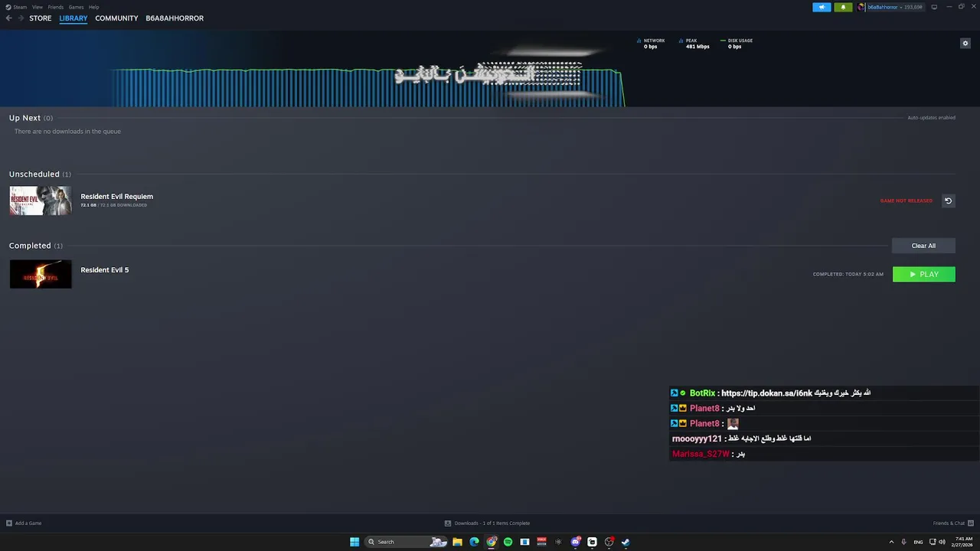980x551 pixels.
Task: Open the downloads settings gear
Action: (965, 43)
